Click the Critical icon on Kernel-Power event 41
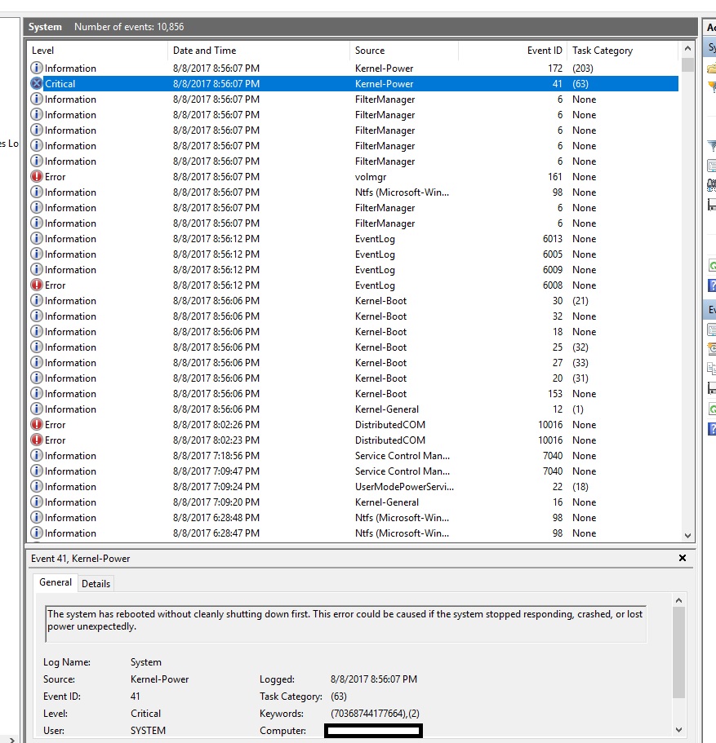Viewport: 716px width, 743px height. click(x=36, y=84)
